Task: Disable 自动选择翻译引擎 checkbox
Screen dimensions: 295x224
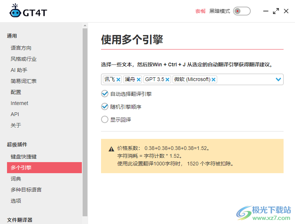Action: coord(104,93)
